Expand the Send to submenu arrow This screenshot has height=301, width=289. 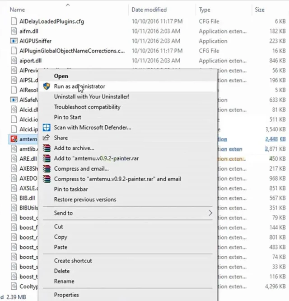point(210,213)
